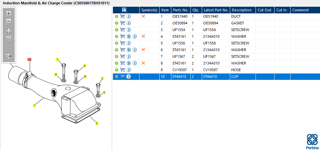Click green gear icon for CLIP row
This screenshot has width=320, height=150.
117,77
